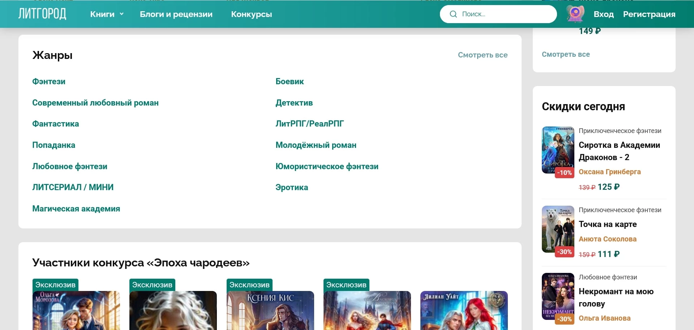Select the Фэнтези genre
The height and width of the screenshot is (330, 694).
point(49,81)
